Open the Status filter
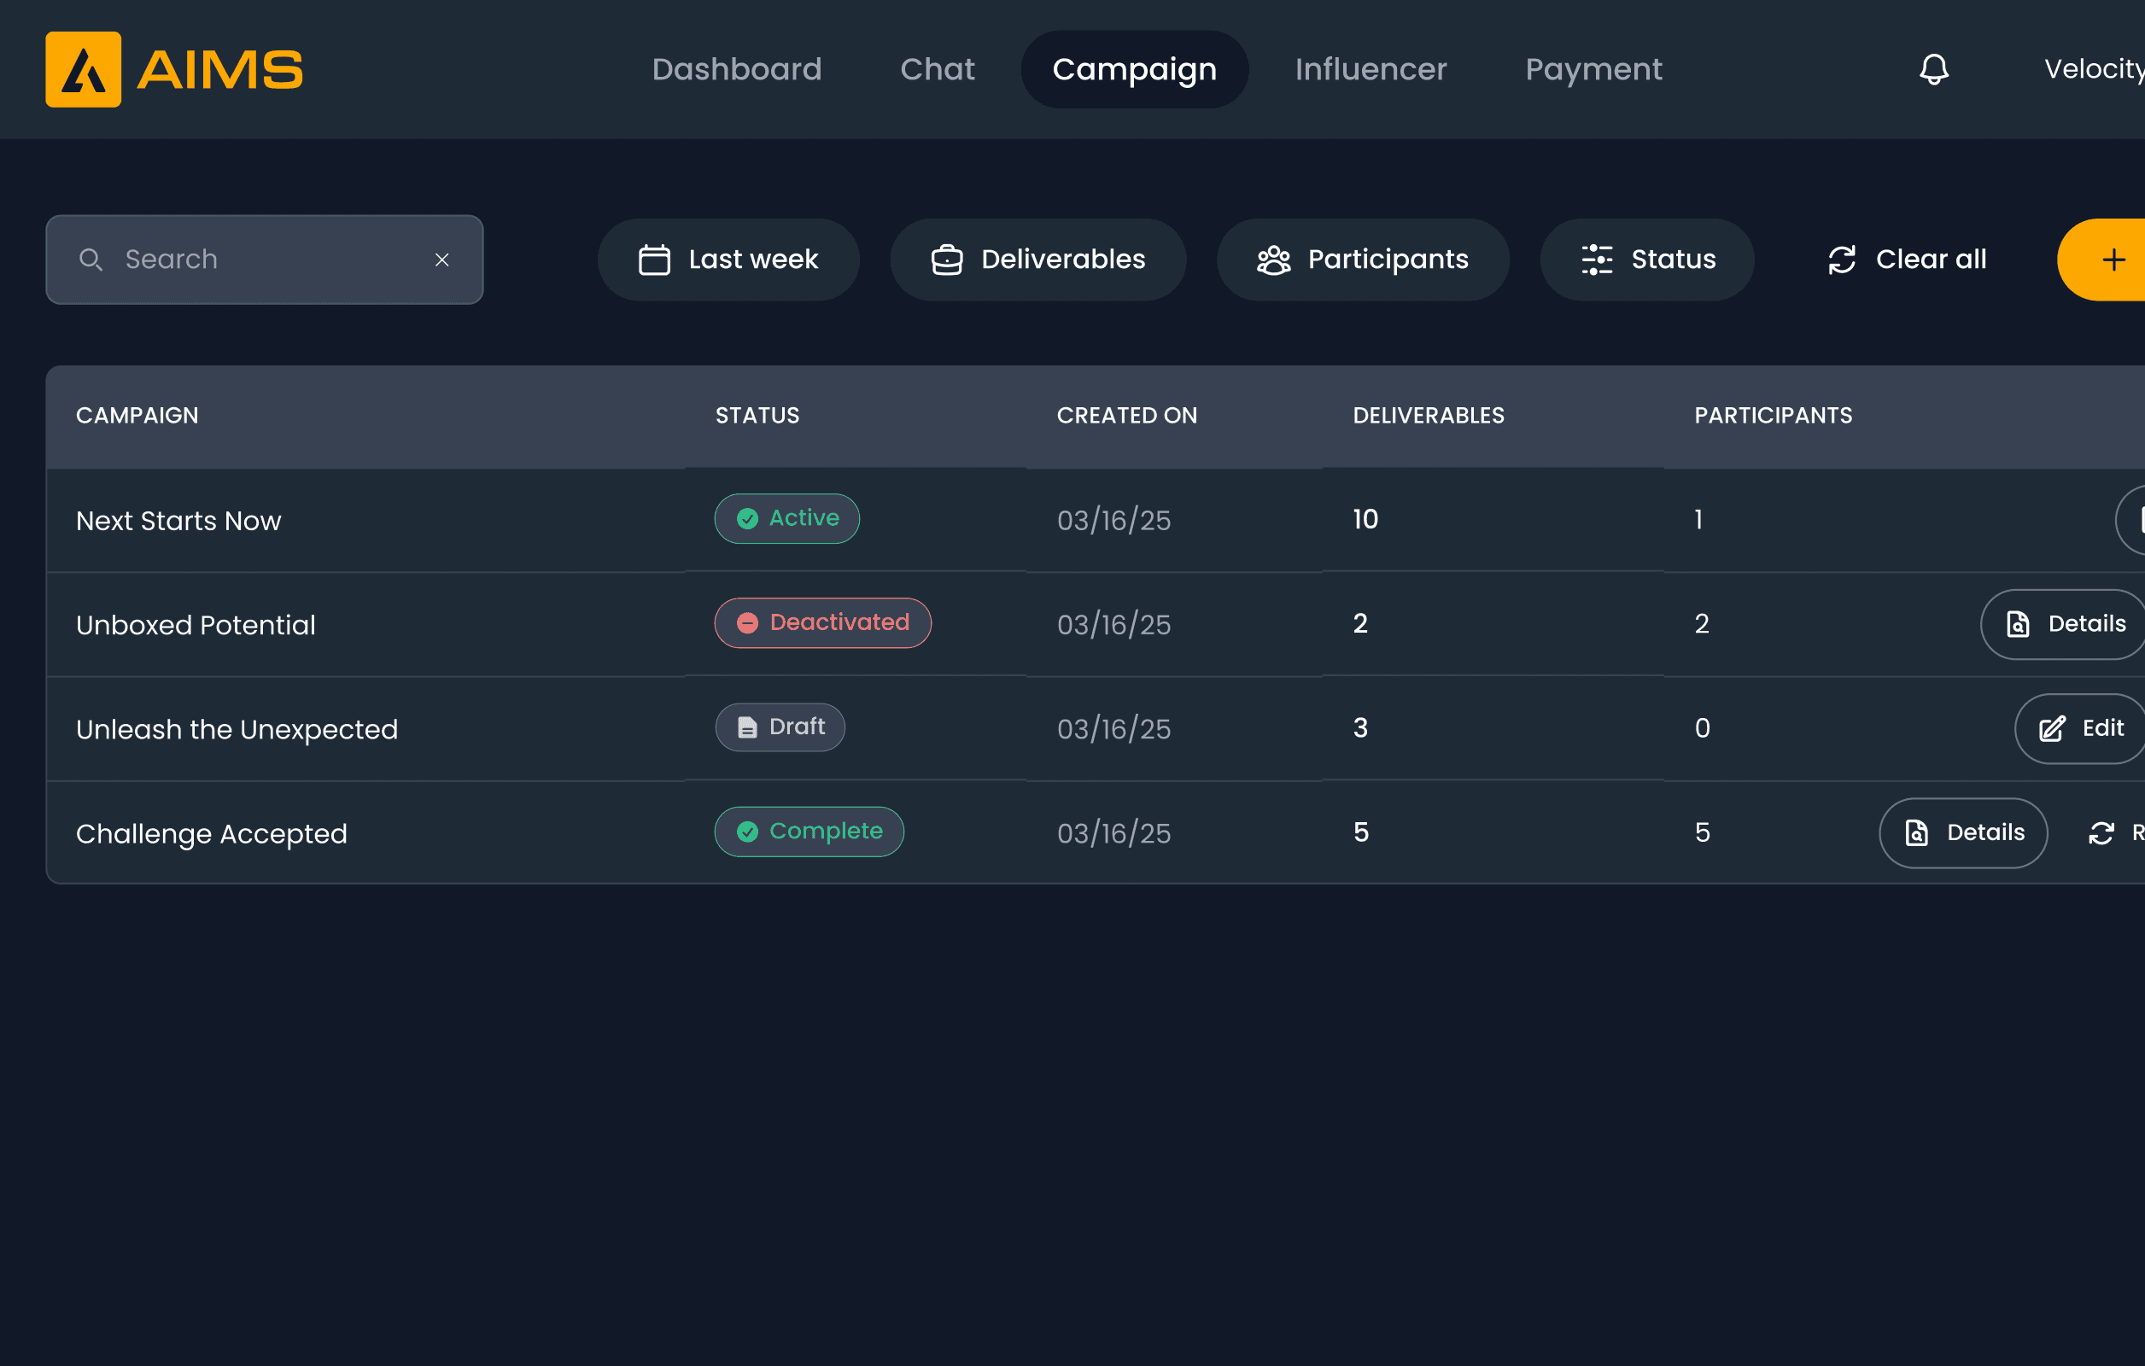This screenshot has width=2145, height=1366. (1647, 260)
